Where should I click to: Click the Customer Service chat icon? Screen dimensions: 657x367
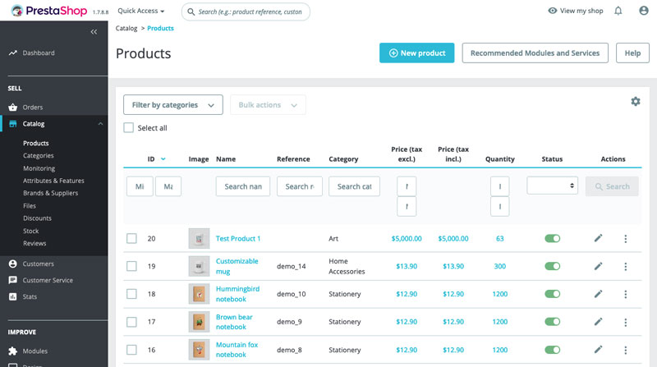coord(13,280)
